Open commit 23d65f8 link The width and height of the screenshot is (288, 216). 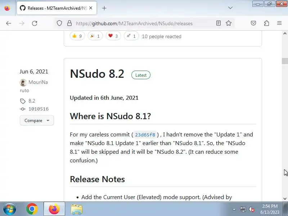click(145, 135)
